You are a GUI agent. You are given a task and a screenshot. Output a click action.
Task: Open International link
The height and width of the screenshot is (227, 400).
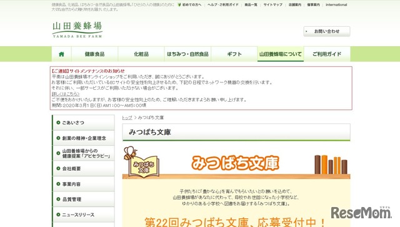(336, 4)
